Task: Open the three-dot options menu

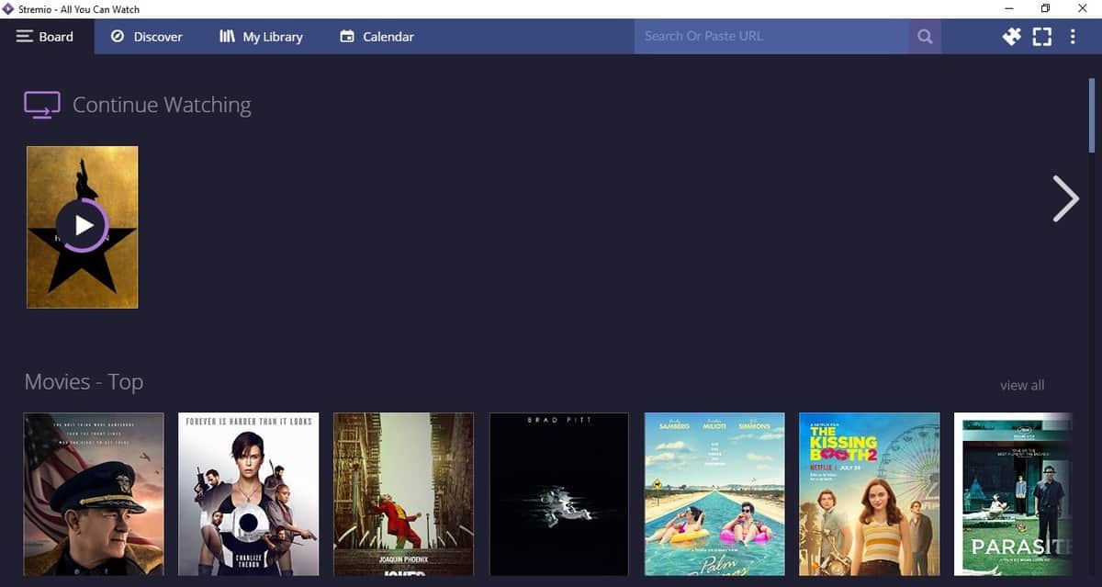Action: coord(1073,37)
